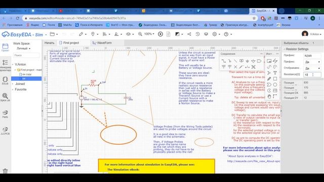
Task: Select the Text drawing tool
Action: (275, 73)
